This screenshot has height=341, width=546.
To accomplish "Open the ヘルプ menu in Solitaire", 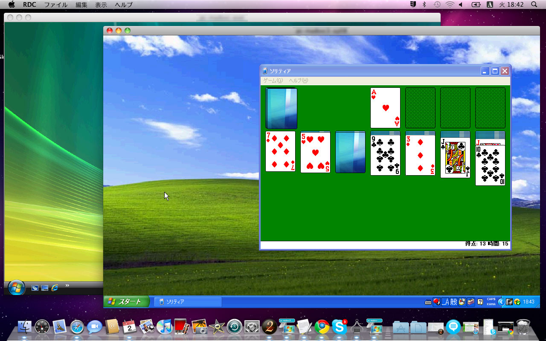I will click(x=298, y=81).
